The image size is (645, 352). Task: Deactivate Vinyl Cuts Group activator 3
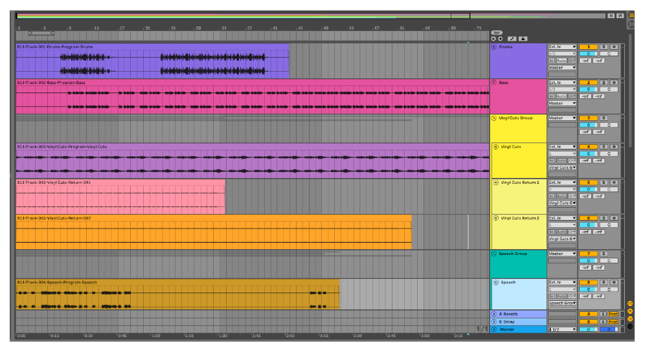tap(588, 118)
